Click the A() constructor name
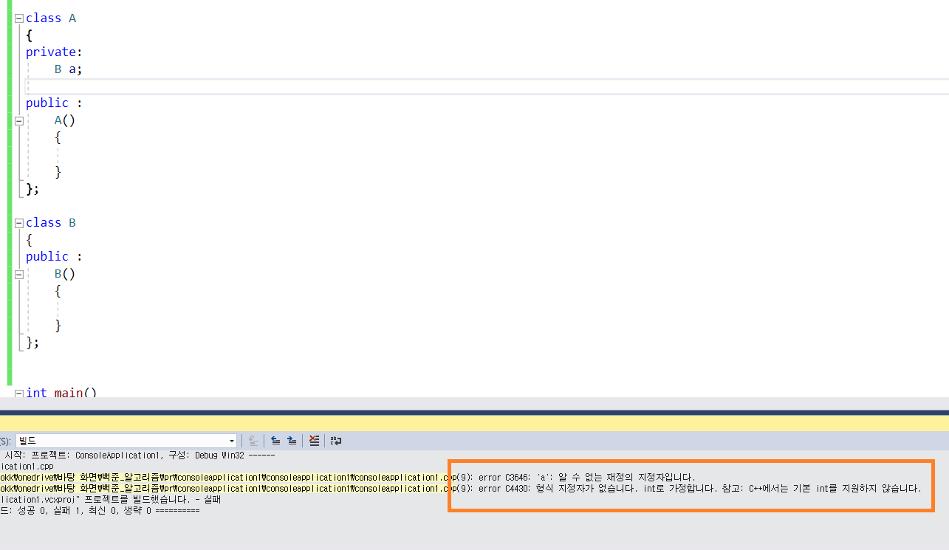The height and width of the screenshot is (550, 949). pyautogui.click(x=65, y=120)
